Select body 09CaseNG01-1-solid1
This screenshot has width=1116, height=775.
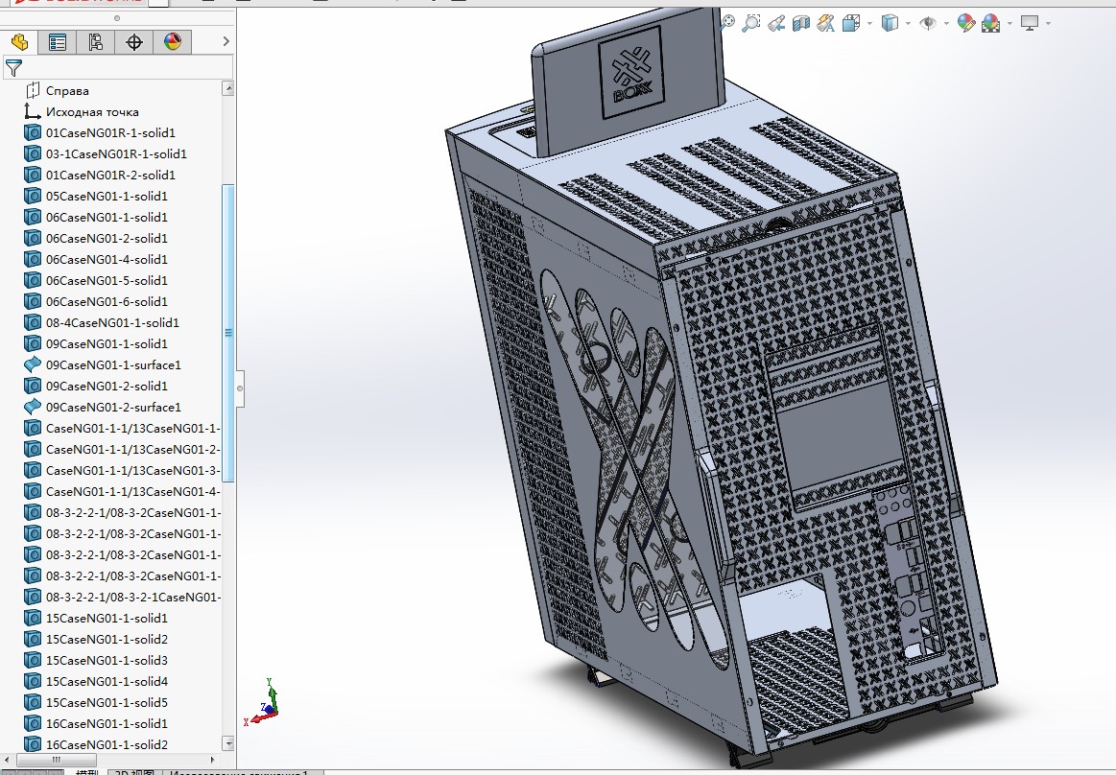(x=107, y=343)
